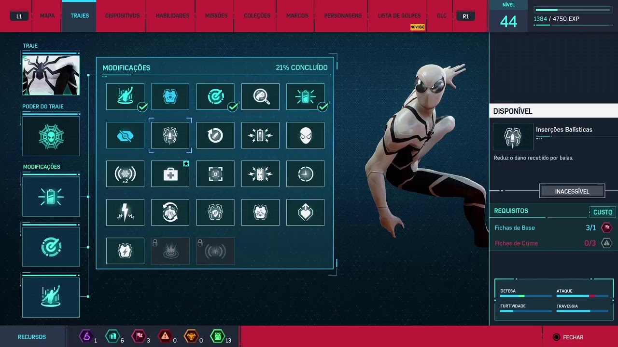618x347 pixels.
Task: Select the ballistic inserts bullet vest mod in grid
Action: click(x=170, y=135)
